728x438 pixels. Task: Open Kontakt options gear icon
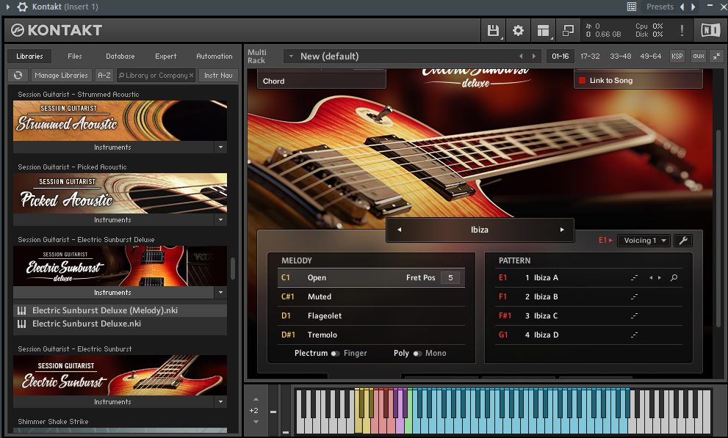[518, 31]
